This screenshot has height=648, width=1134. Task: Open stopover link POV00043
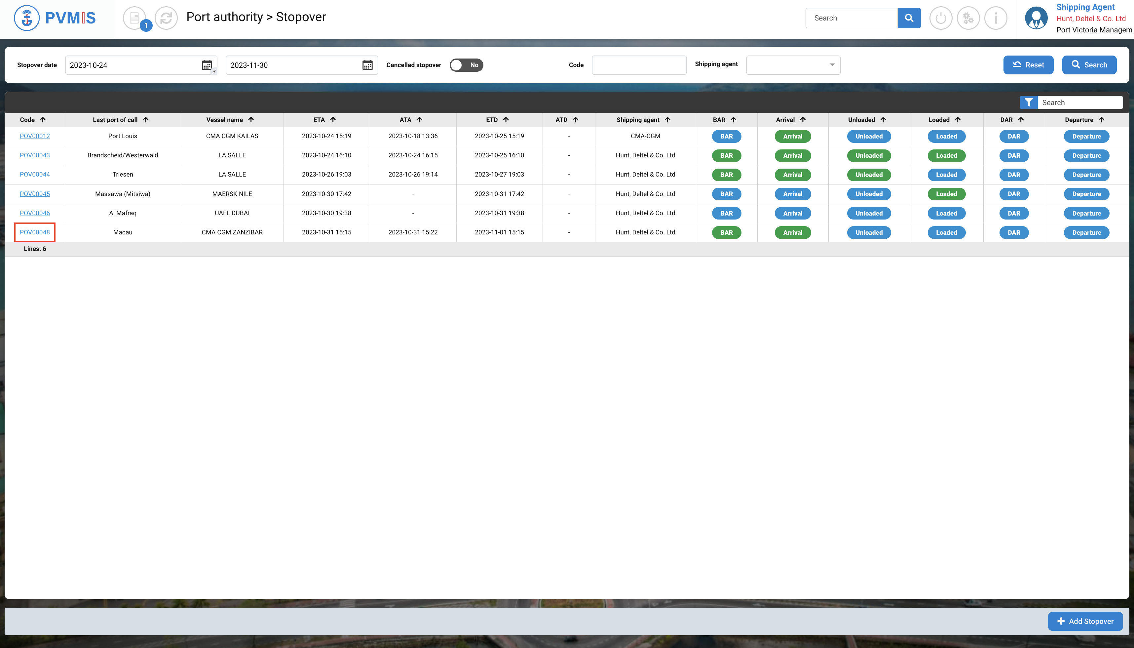[x=35, y=155]
